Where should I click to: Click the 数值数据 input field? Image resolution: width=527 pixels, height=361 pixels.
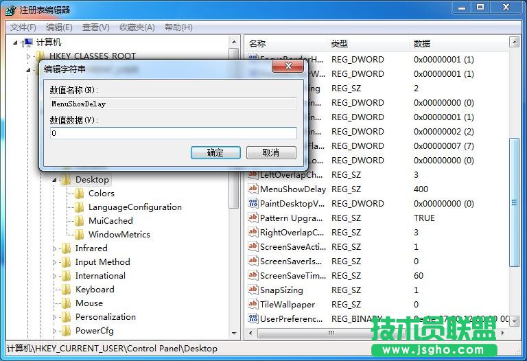coord(173,133)
